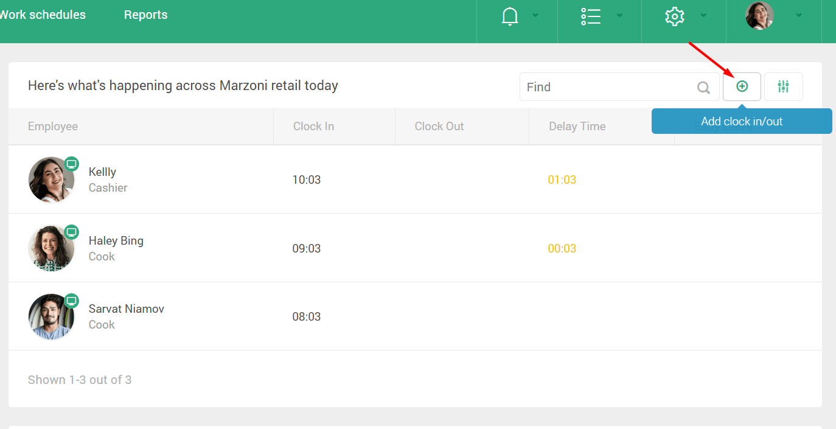Click the user profile avatar in header
This screenshot has height=429, width=836.
click(x=760, y=16)
